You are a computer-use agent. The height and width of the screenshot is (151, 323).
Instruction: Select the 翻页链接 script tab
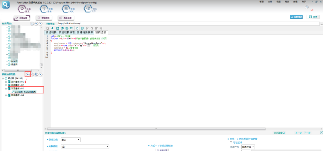[101, 33]
